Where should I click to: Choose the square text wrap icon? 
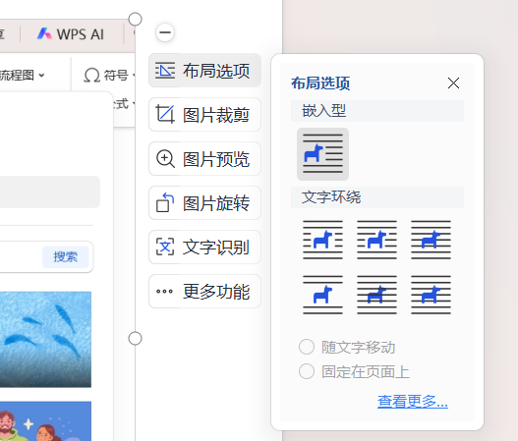click(322, 240)
